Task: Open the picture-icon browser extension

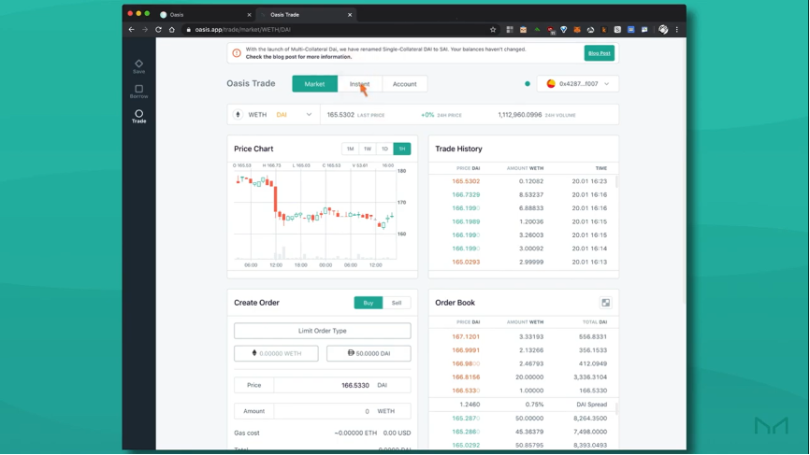Action: click(x=644, y=29)
